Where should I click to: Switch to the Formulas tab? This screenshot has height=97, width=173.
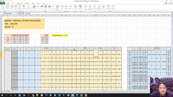tap(27, 3)
